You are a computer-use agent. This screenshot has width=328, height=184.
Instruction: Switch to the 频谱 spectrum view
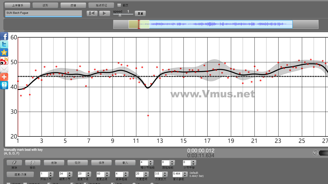point(73,5)
